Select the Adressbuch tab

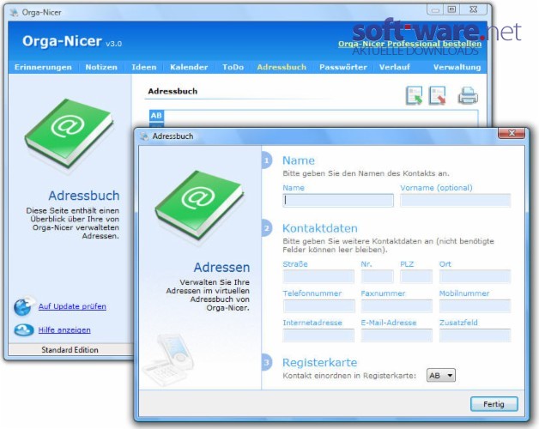pos(282,67)
